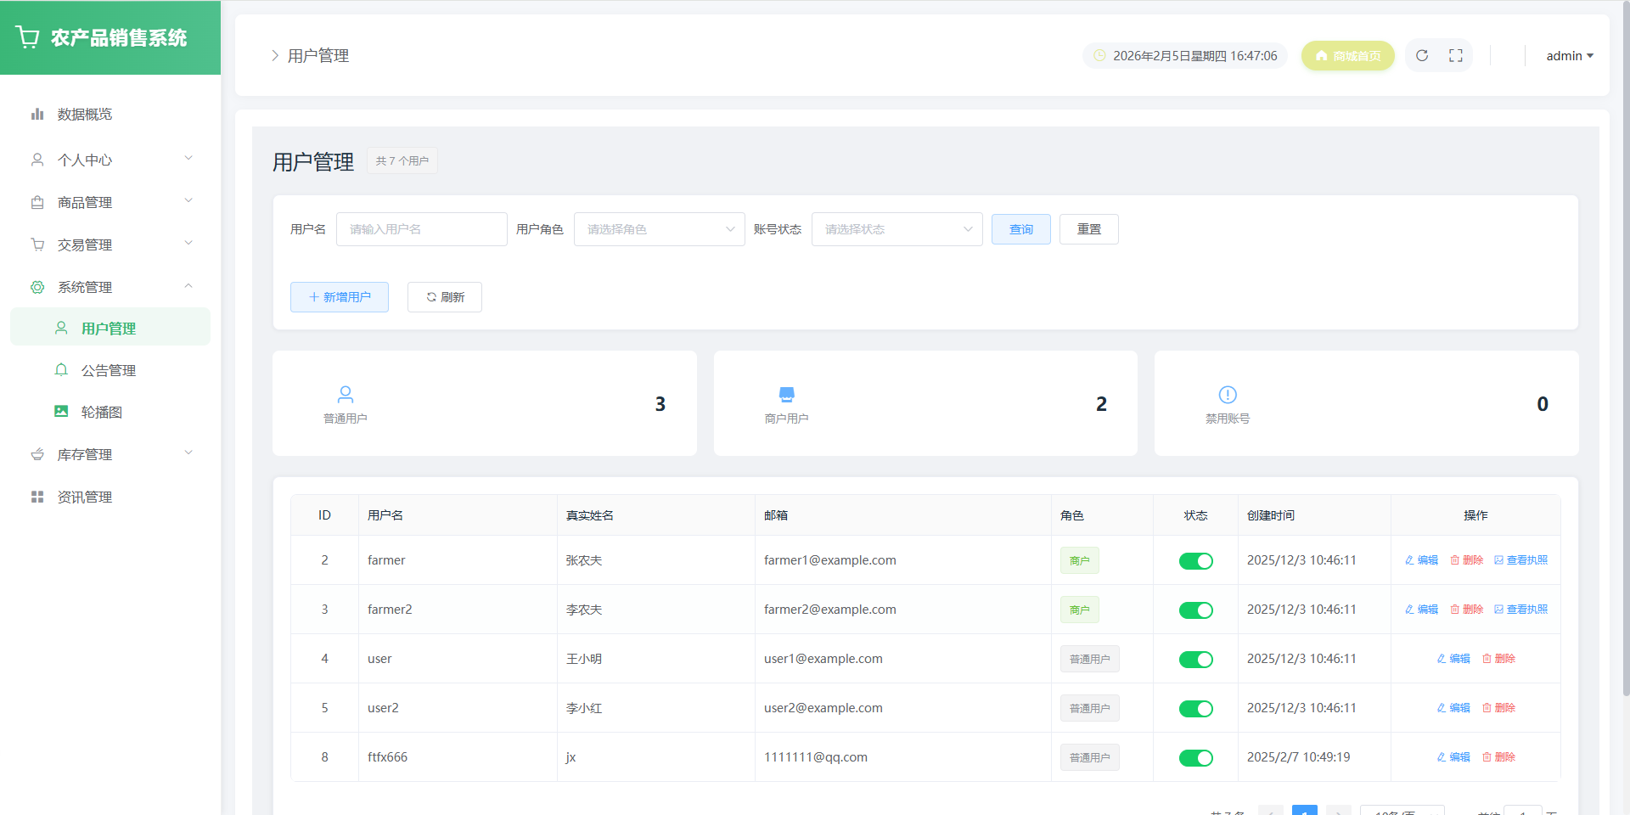Click the 交易管理 cart icon

37,244
